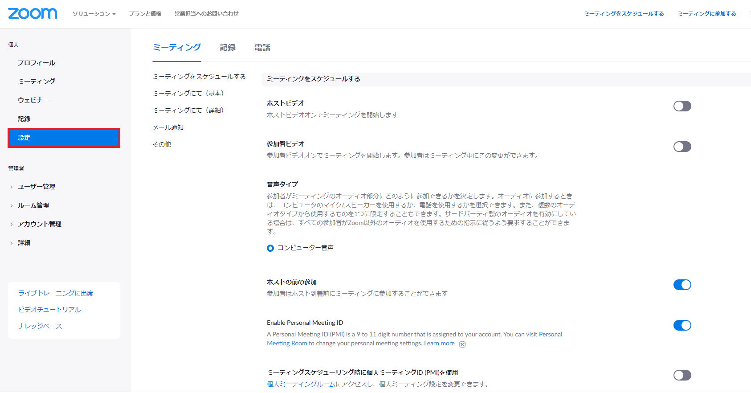751x393 pixels.
Task: Expand ユーザー管理 section
Action: 36,187
